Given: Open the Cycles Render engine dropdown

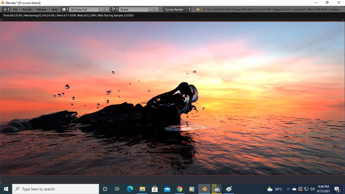Looking at the screenshot, I should click(x=177, y=9).
